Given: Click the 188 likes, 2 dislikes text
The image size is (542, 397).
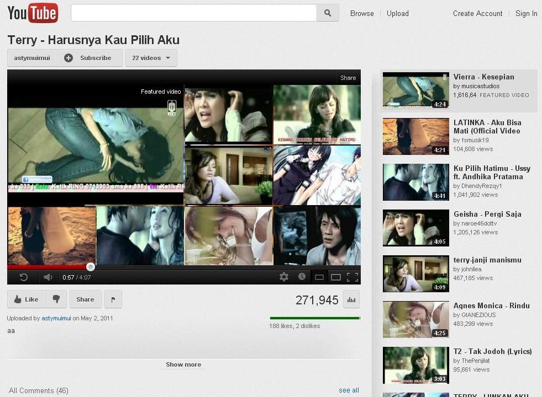Looking at the screenshot, I should click(x=294, y=326).
